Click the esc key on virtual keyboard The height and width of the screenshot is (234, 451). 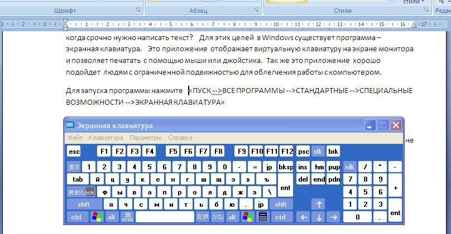(x=74, y=152)
